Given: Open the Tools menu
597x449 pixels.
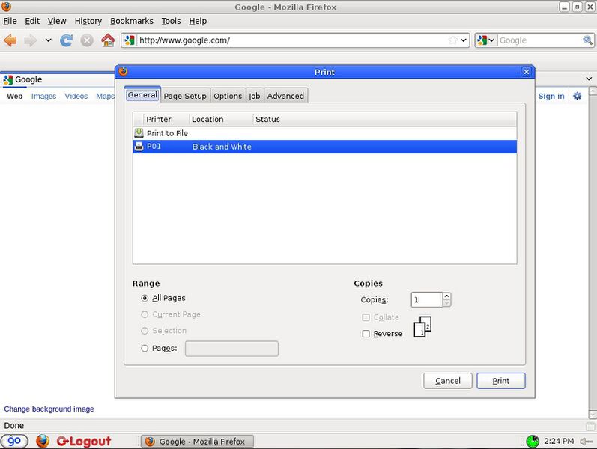Looking at the screenshot, I should 171,21.
